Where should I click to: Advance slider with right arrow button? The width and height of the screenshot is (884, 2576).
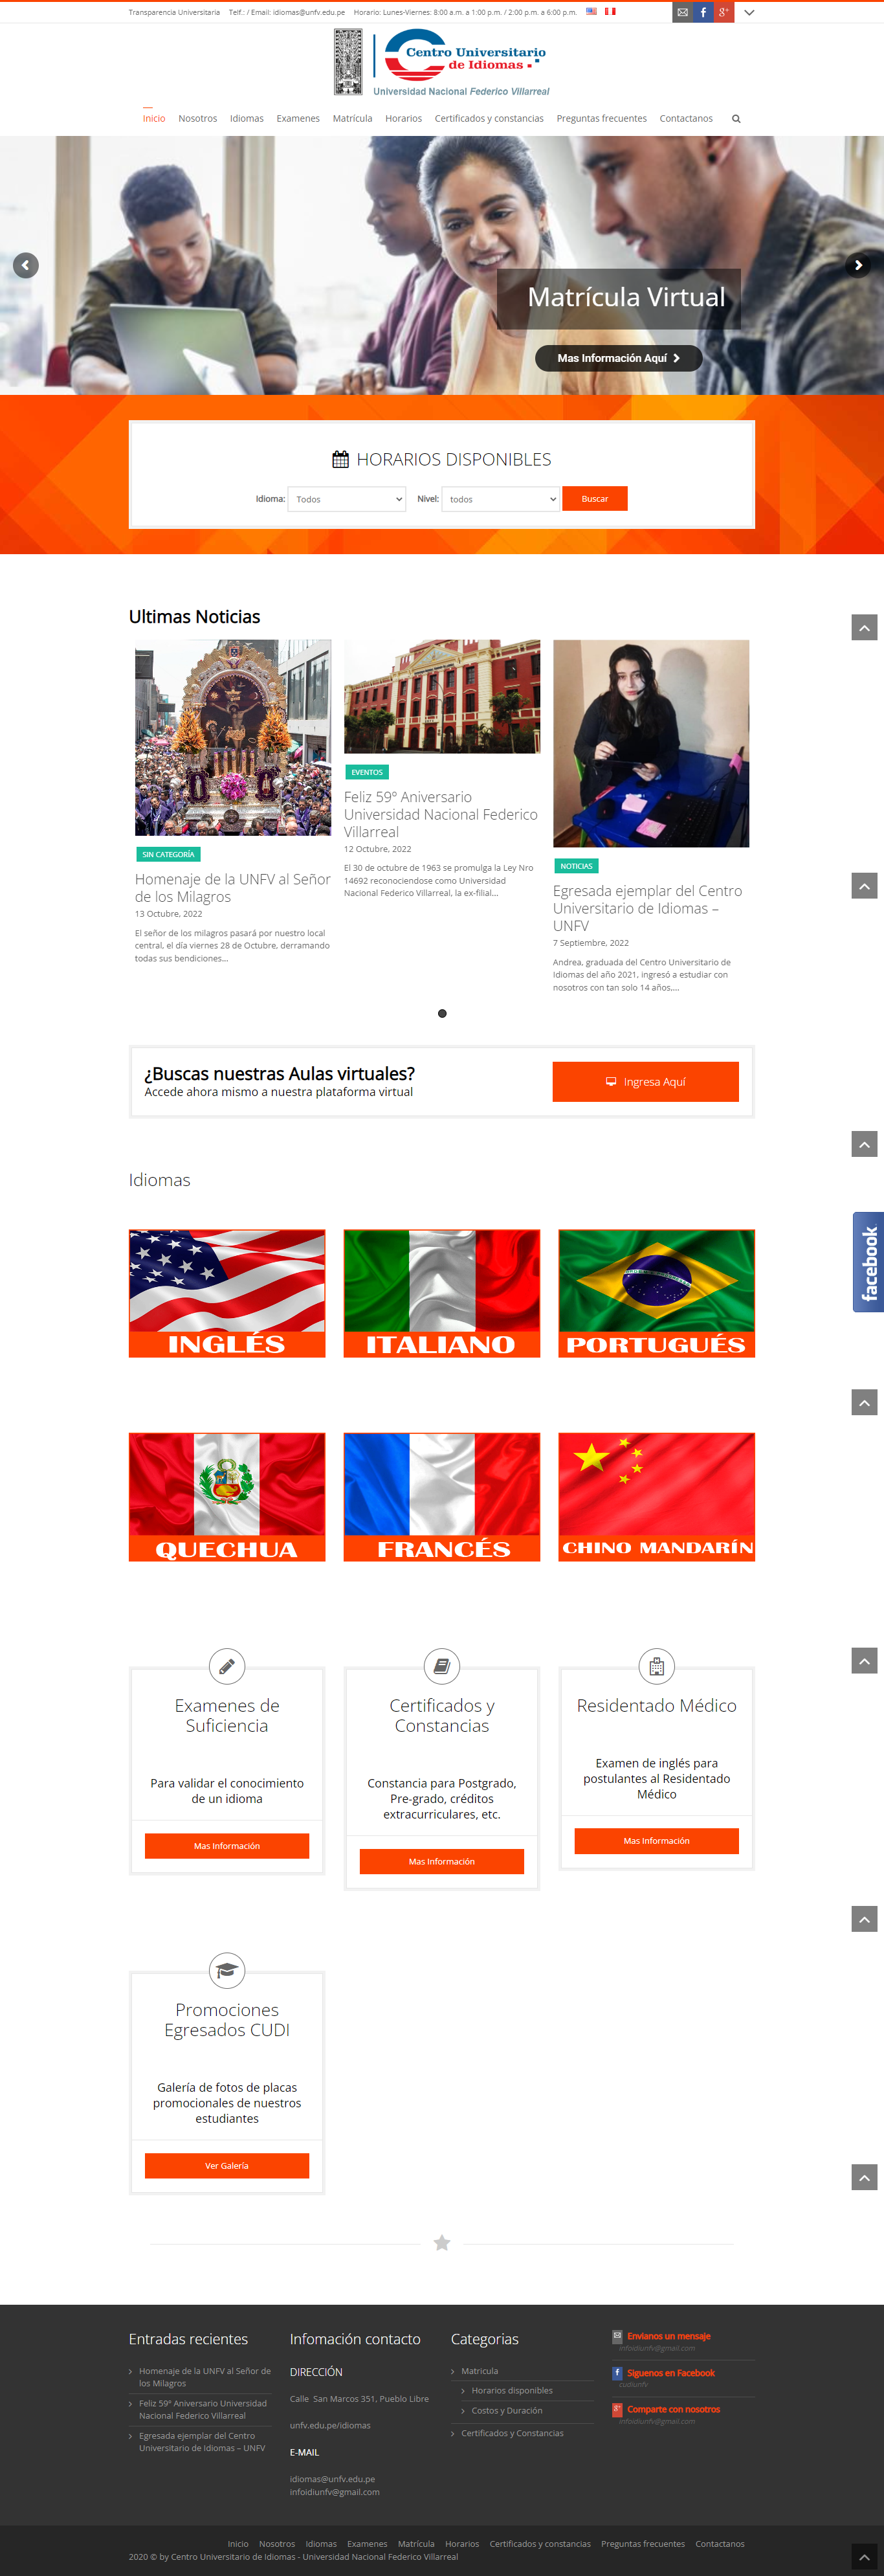click(x=858, y=265)
